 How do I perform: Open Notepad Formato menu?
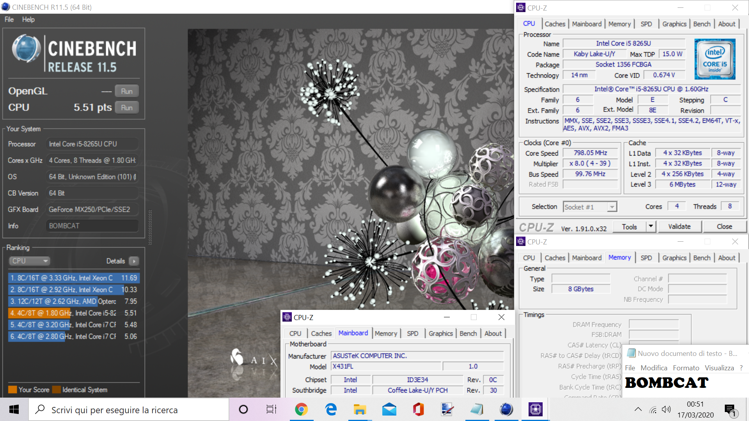click(686, 368)
